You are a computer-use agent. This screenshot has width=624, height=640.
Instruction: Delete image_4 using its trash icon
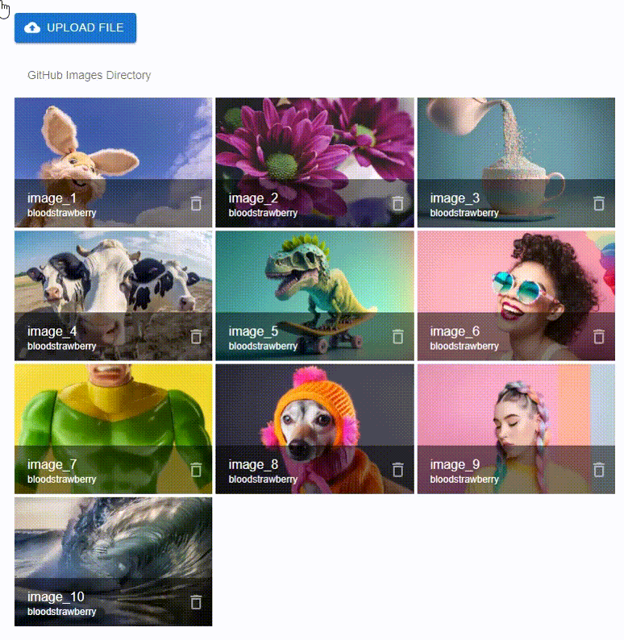pyautogui.click(x=196, y=337)
